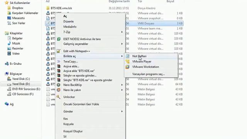Image resolution: width=247 pixels, height=139 pixels.
Task: Open Resimler library icon
Action: pos(9,48)
